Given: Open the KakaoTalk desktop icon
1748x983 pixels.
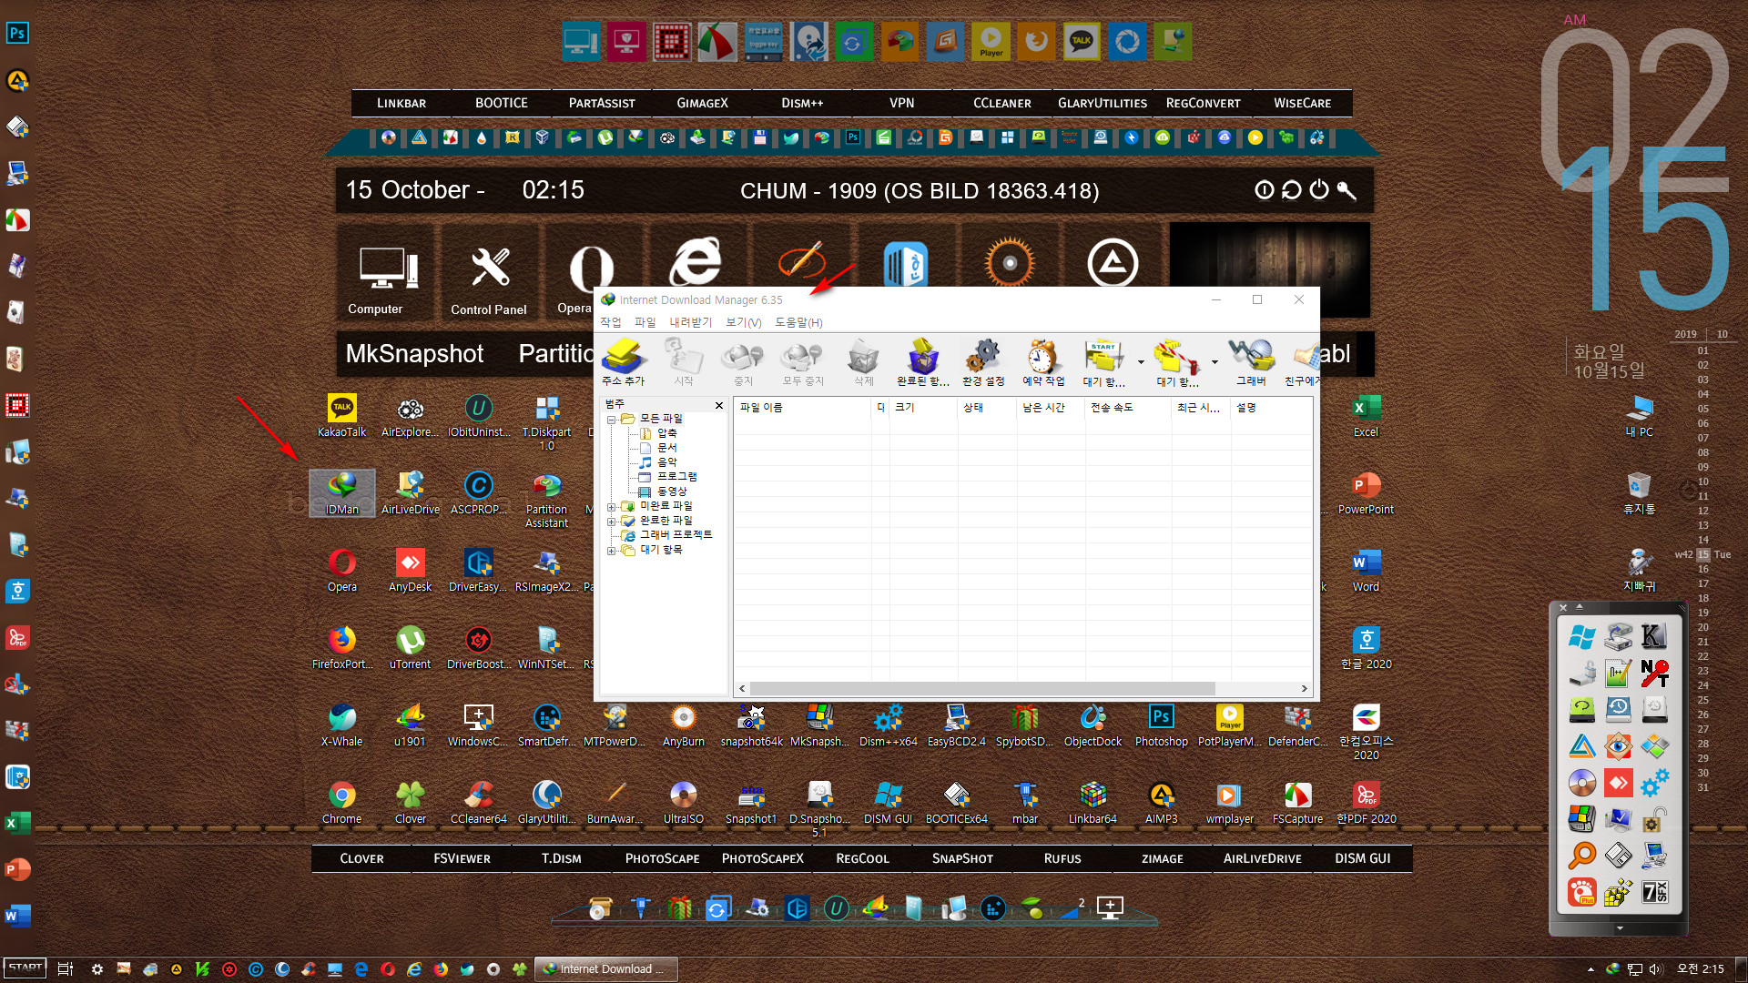Looking at the screenshot, I should click(342, 416).
